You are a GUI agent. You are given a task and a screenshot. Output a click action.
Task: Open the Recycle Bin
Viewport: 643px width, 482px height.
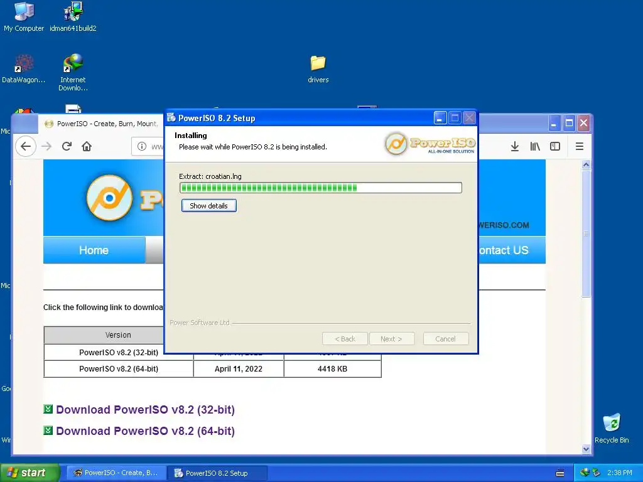(x=612, y=428)
